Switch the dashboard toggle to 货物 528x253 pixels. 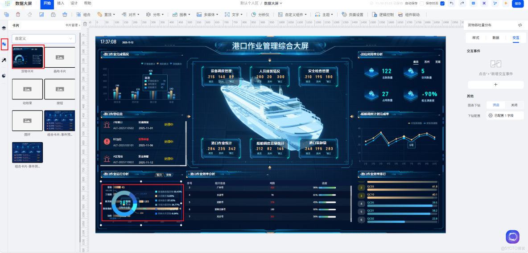(x=169, y=175)
